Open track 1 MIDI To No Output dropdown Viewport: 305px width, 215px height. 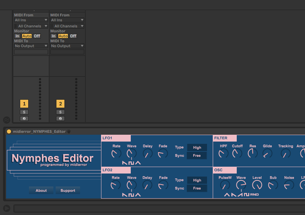(31, 46)
